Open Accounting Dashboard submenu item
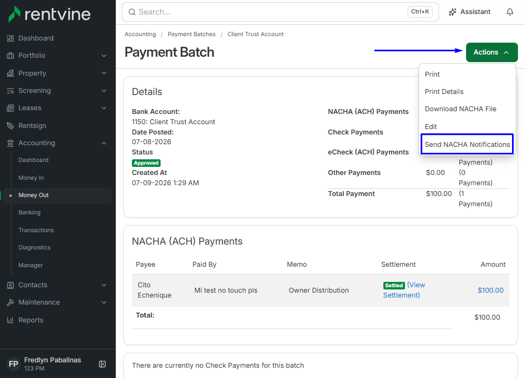This screenshot has width=525, height=378. click(x=34, y=160)
